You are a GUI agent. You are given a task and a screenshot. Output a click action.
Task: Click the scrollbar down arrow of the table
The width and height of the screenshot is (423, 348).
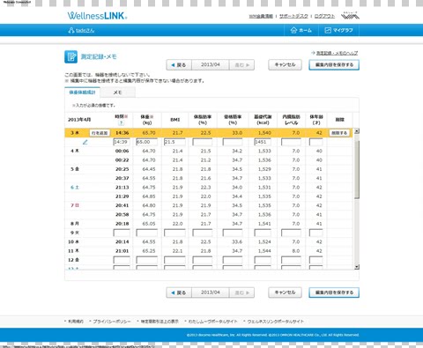(x=357, y=267)
